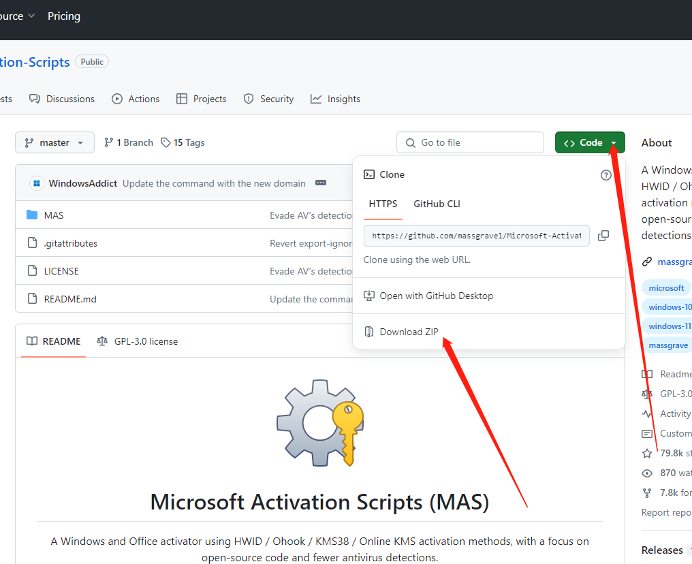Open commit 'Update the command with the new domain'
Screen dimensions: 692x564
tap(214, 183)
